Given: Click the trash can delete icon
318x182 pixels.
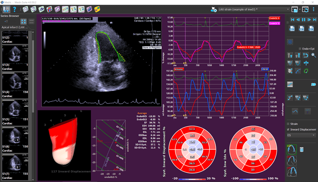Looking at the screenshot, I should [302, 149].
